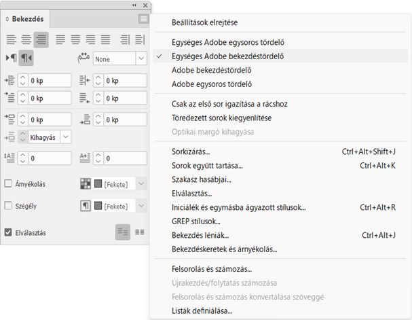Screen dimensions: 412x320
Task: Collapse the panel with double arrows
Action: tap(134, 5)
